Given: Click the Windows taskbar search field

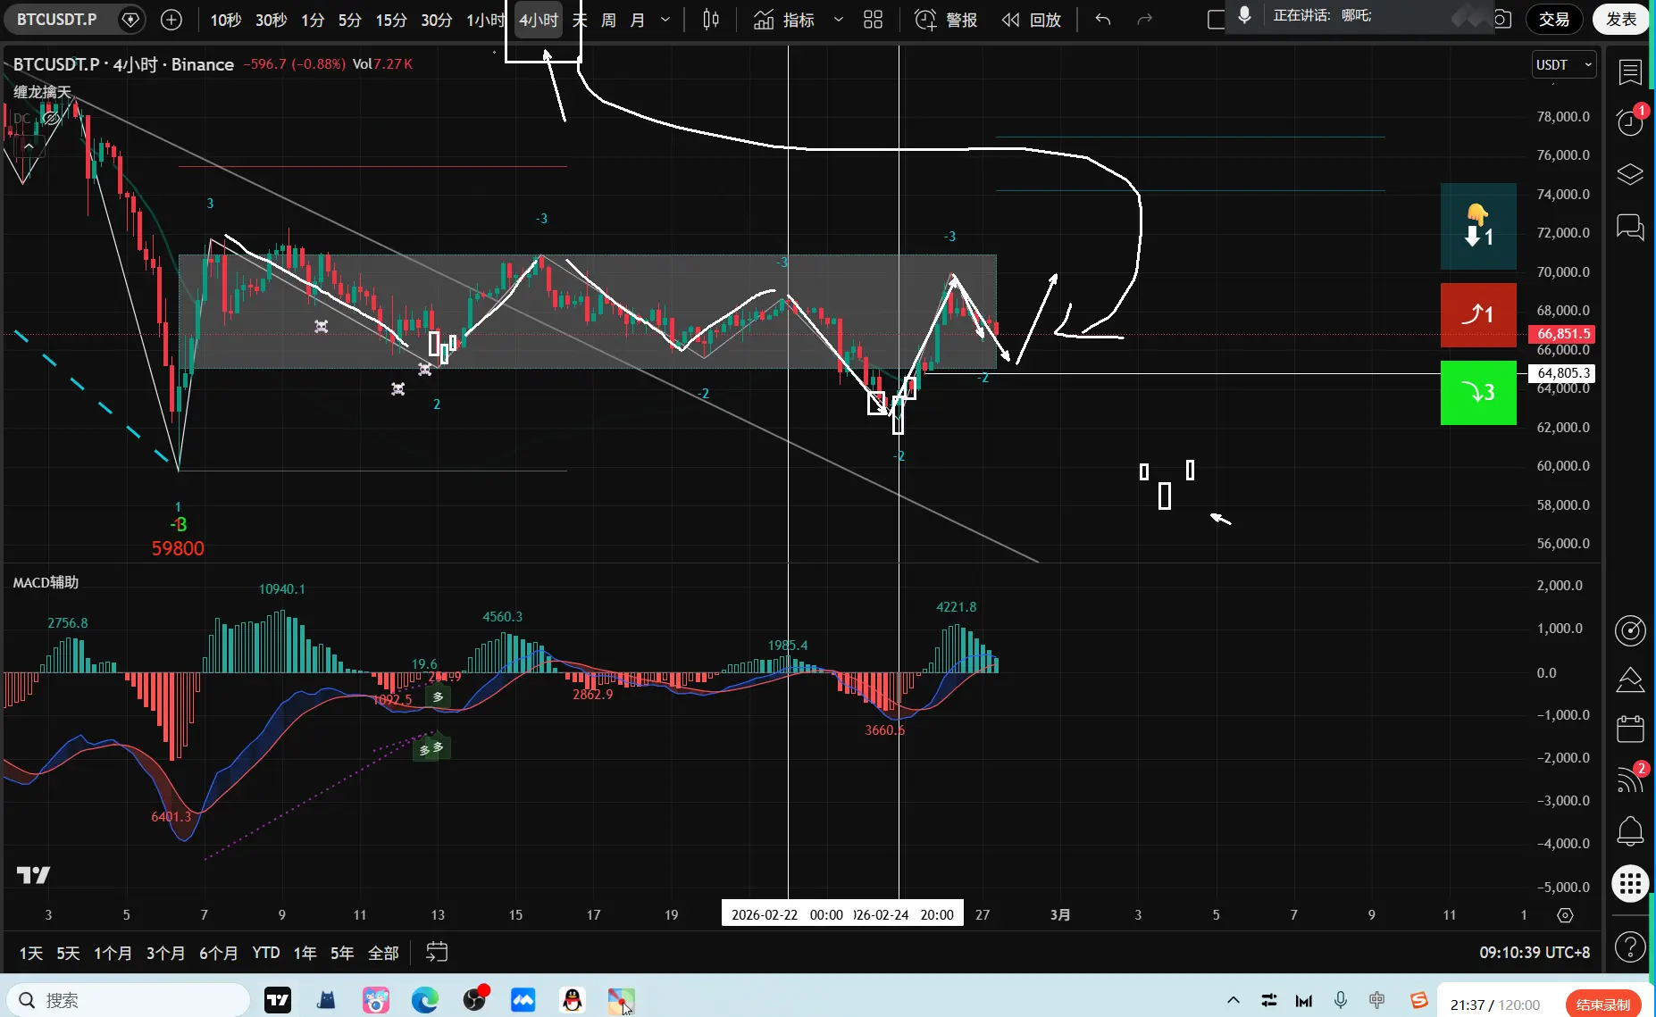Looking at the screenshot, I should (128, 1000).
